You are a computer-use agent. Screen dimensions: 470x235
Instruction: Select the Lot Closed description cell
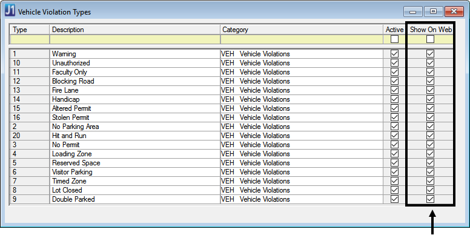[134, 190]
